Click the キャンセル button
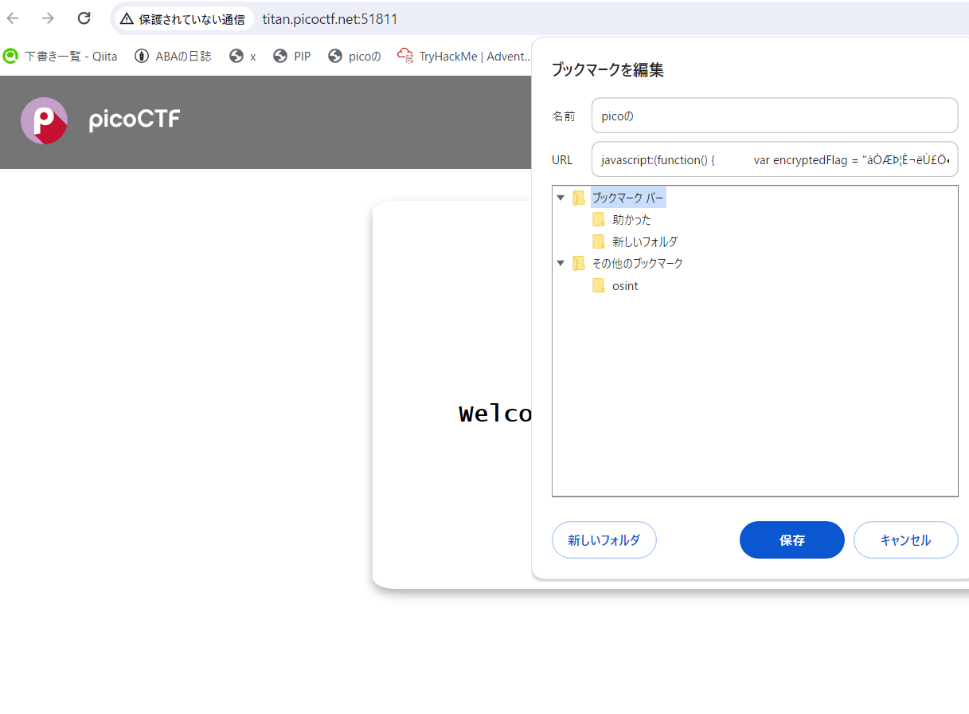The height and width of the screenshot is (714, 969). pyautogui.click(x=905, y=539)
